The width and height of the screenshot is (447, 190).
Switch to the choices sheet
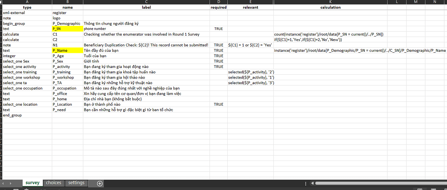tap(53, 183)
